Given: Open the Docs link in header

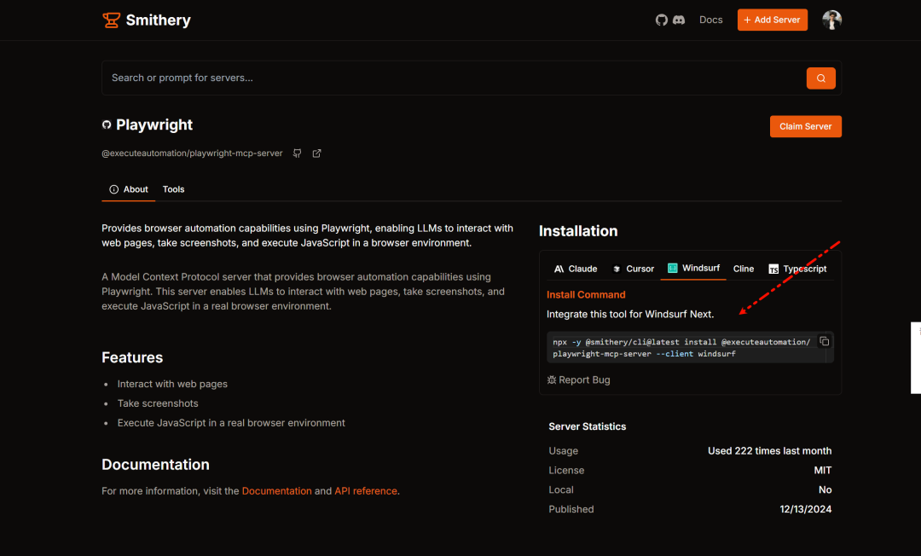Looking at the screenshot, I should pos(710,20).
